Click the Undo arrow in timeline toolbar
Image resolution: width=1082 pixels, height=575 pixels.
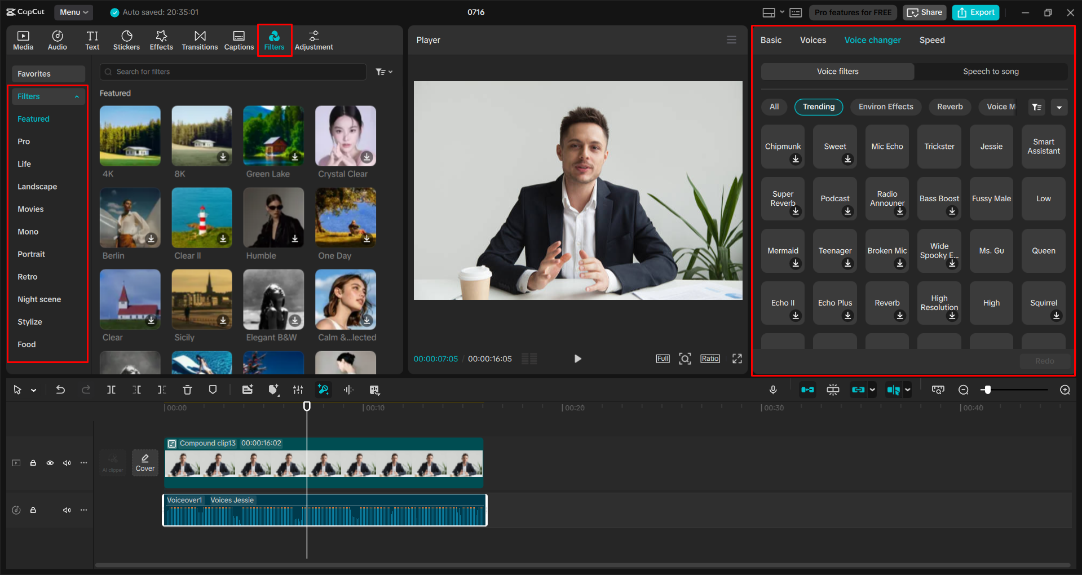[60, 390]
